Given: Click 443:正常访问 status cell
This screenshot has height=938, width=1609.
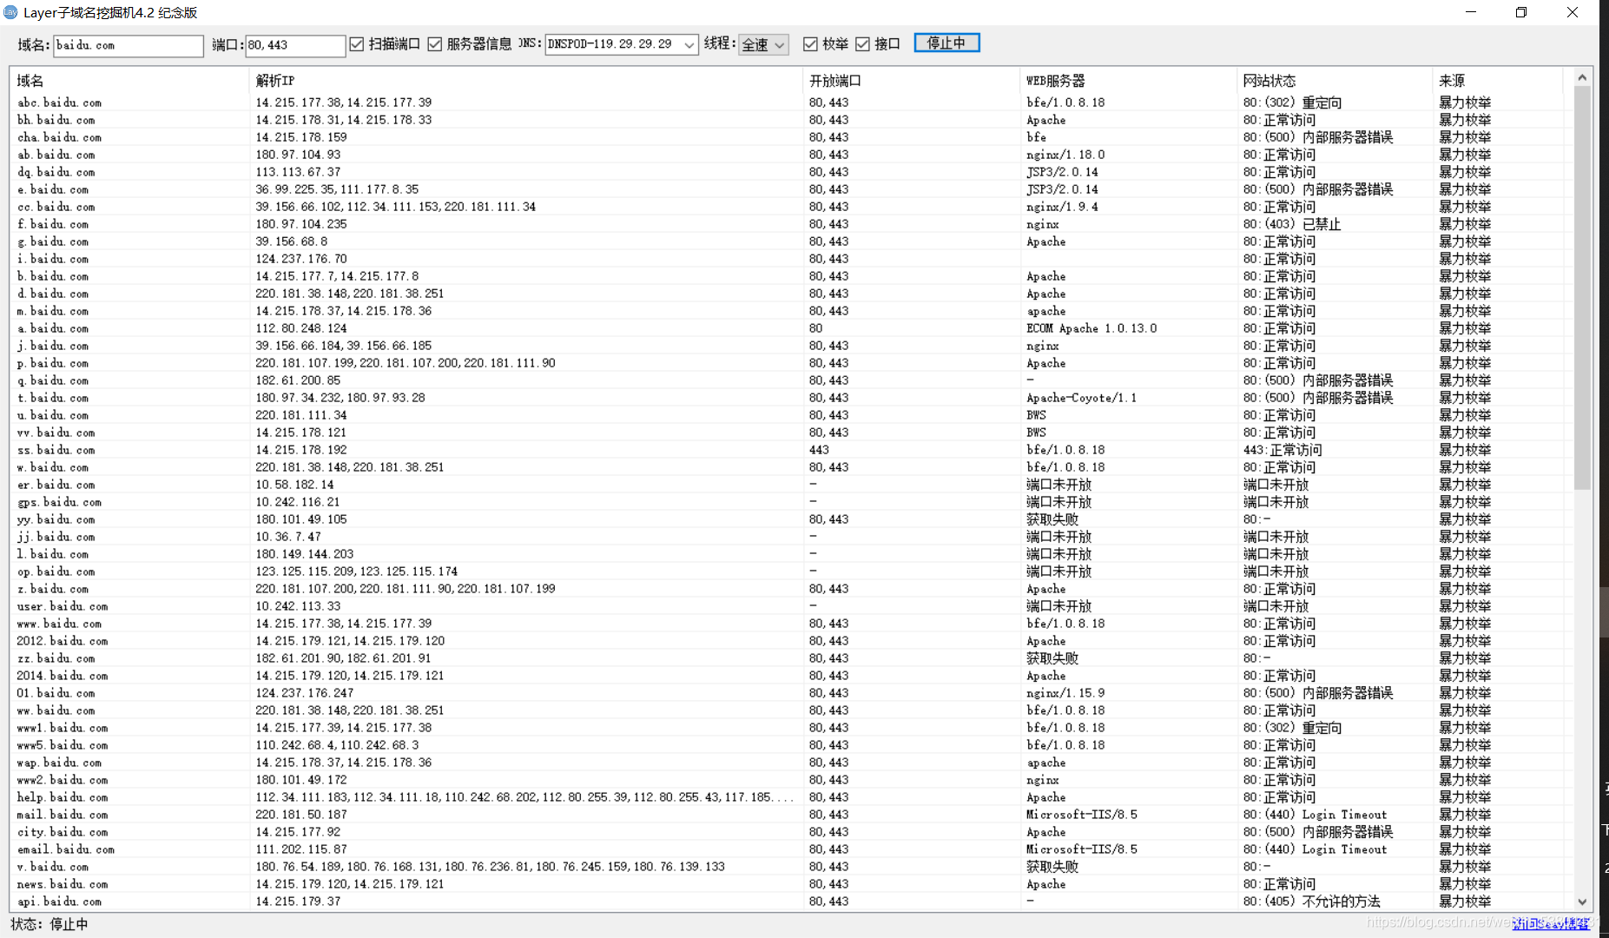Looking at the screenshot, I should (1283, 450).
